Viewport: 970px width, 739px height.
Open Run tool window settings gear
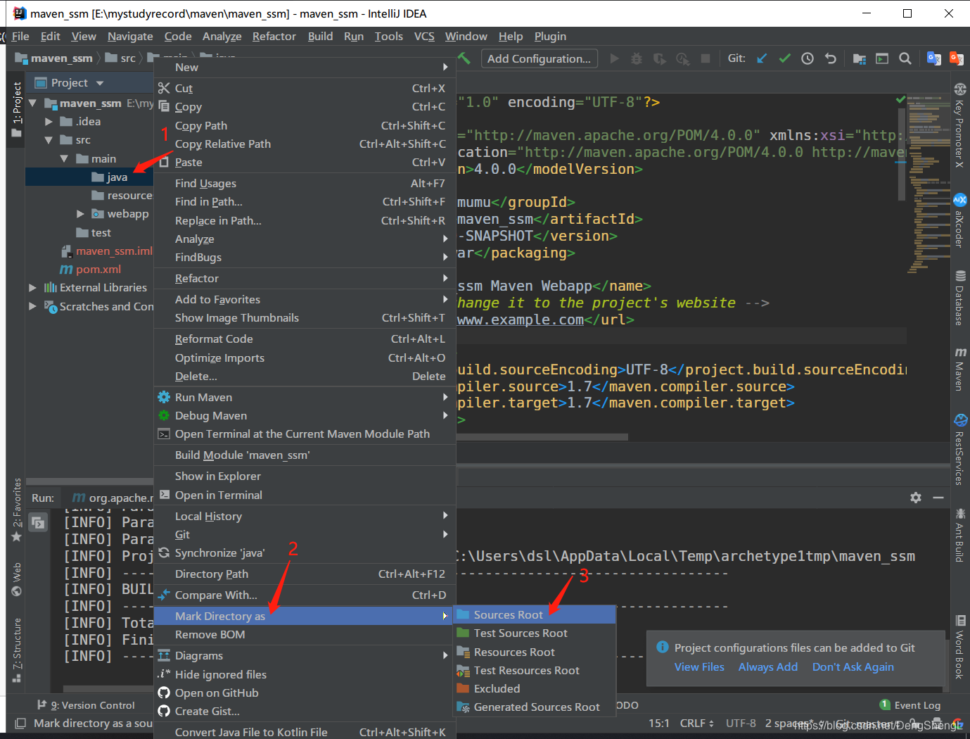[x=916, y=498]
